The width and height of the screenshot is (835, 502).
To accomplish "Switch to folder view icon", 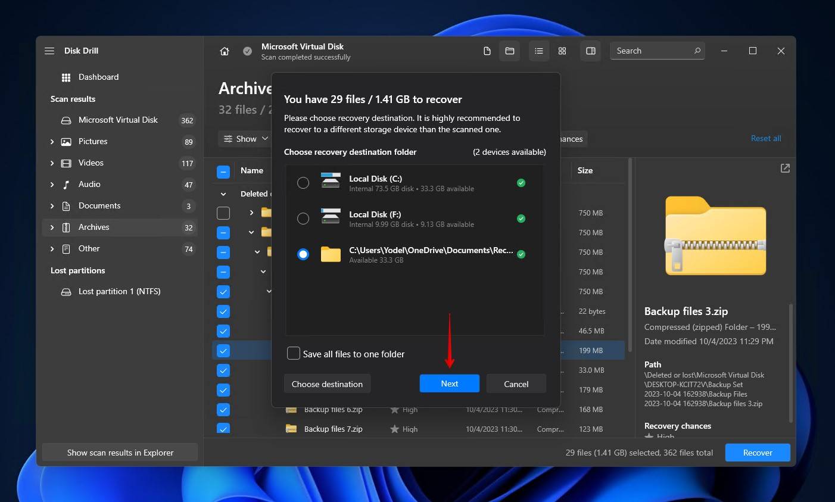I will (x=510, y=51).
